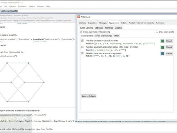Open the Advanced preferences tab

coord(160,23)
